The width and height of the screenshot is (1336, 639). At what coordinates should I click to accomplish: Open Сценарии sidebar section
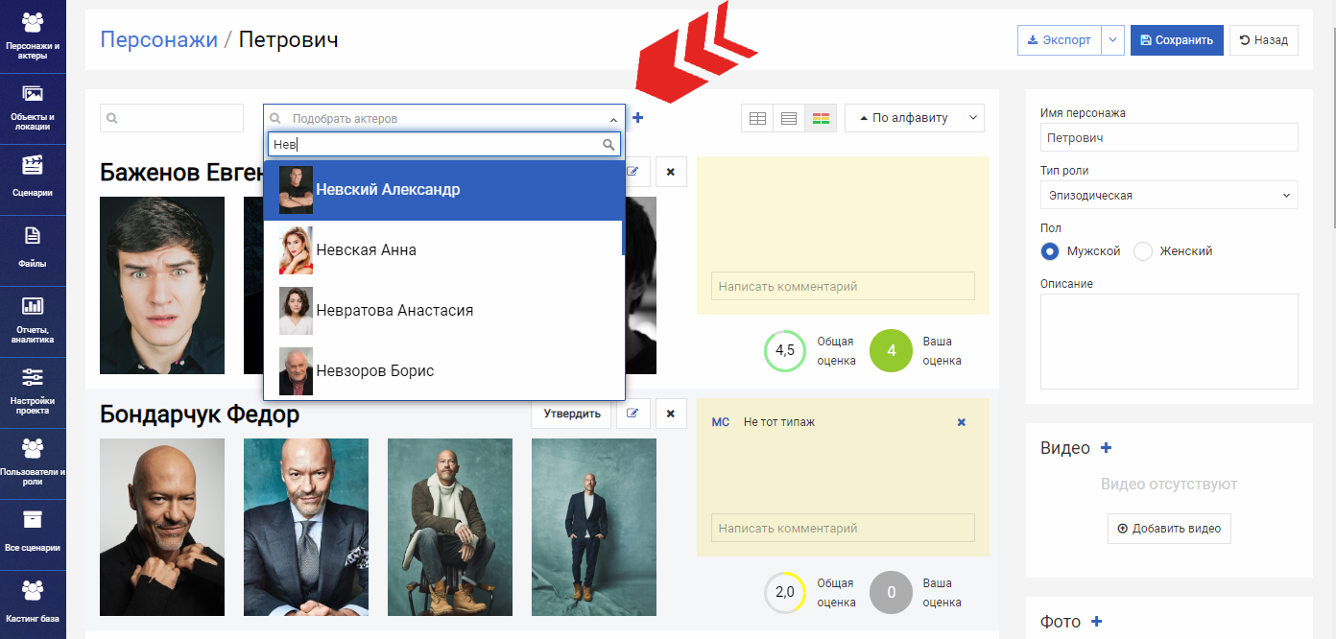pyautogui.click(x=33, y=179)
